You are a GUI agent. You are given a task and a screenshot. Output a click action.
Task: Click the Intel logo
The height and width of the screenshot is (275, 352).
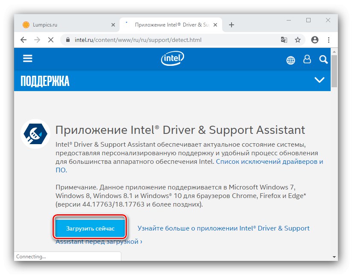(172, 59)
